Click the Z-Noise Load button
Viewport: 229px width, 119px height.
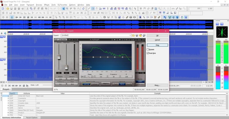click(x=132, y=40)
